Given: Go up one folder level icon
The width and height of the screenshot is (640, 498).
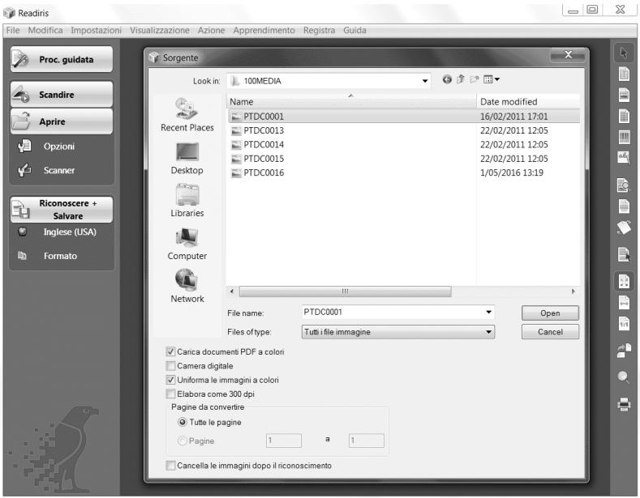Looking at the screenshot, I should tap(461, 79).
